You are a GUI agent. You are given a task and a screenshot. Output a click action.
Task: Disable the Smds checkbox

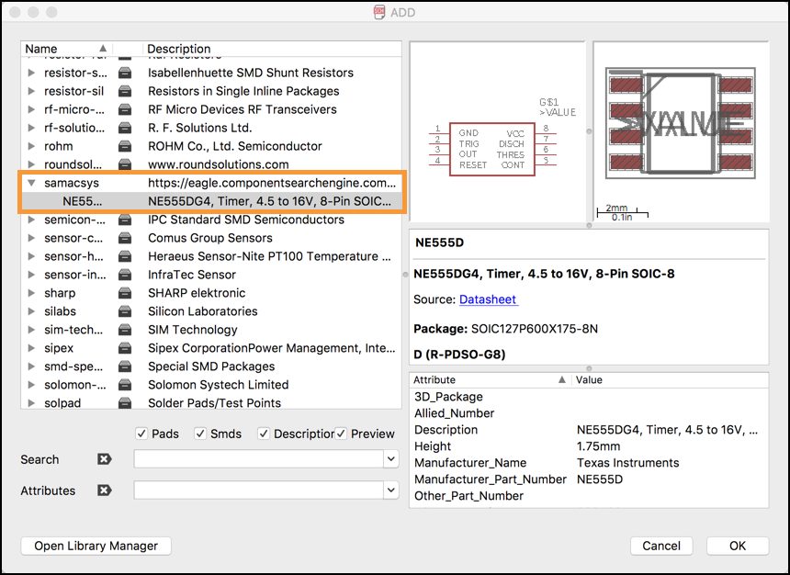click(201, 434)
